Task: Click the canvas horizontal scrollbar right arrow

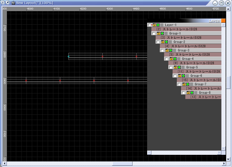Action: click(224, 163)
